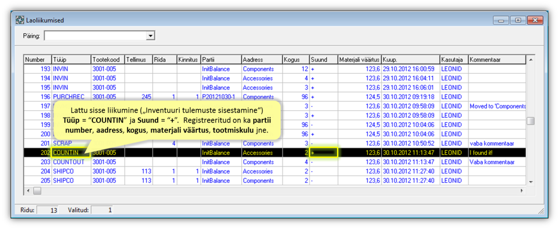Image resolution: width=559 pixels, height=229 pixels.
Task: Minimize the Laoliikumised window
Action: click(501, 21)
